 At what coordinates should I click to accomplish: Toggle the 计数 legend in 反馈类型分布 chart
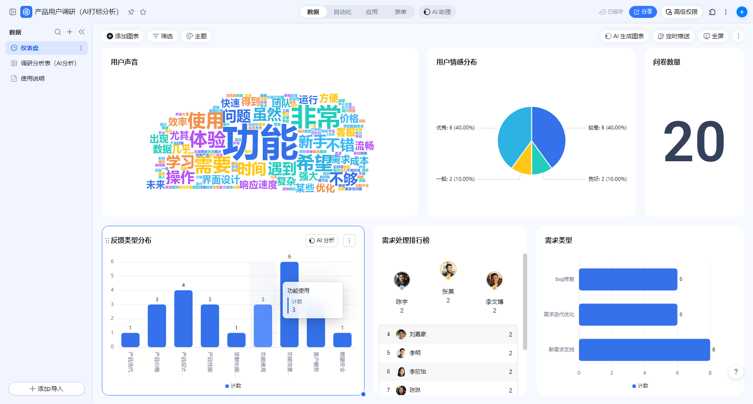point(233,386)
